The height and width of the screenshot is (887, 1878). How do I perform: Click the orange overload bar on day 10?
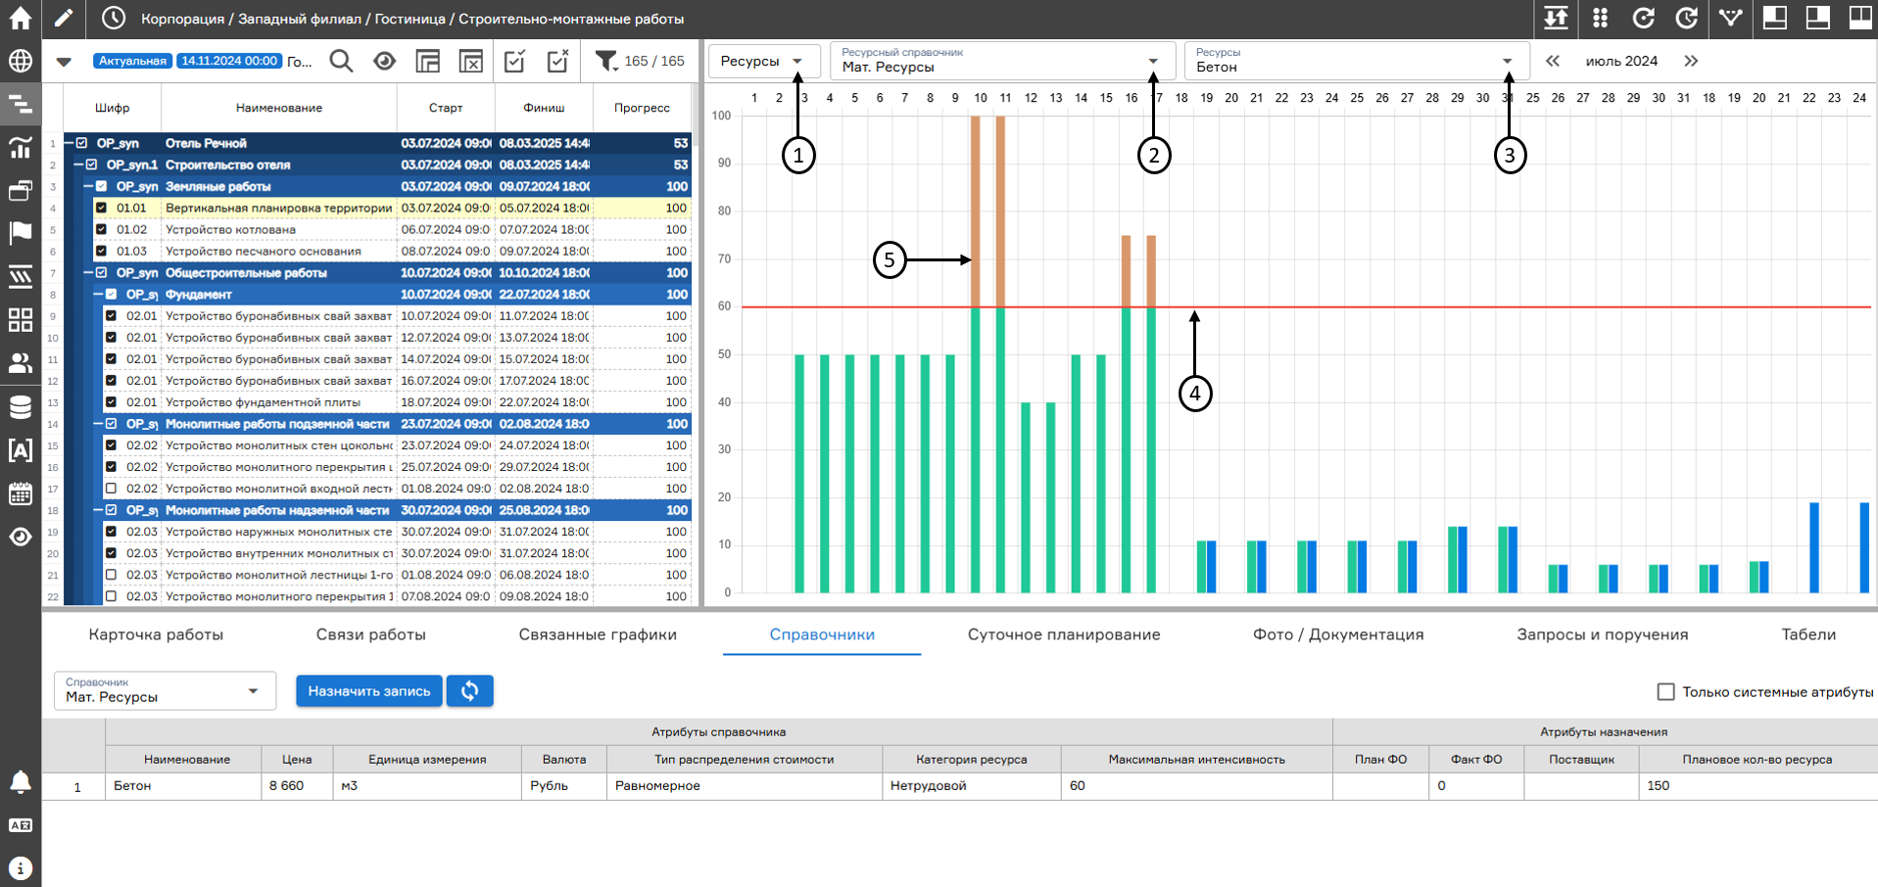976,211
